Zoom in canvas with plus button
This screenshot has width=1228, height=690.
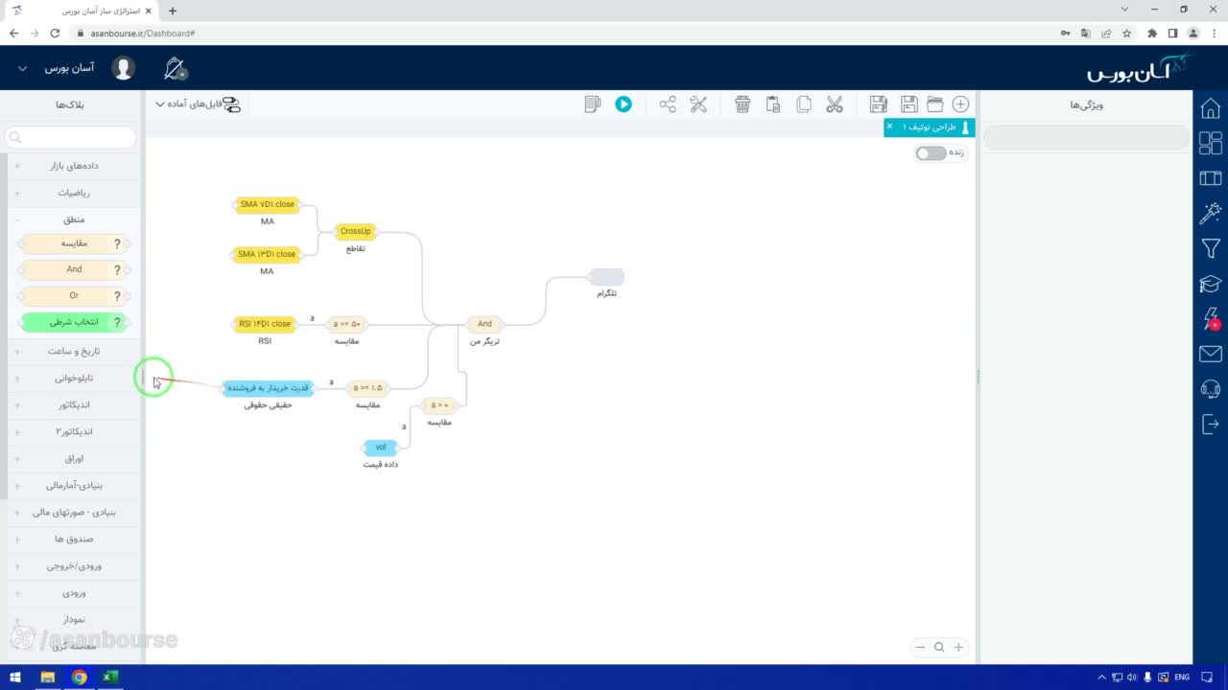click(957, 647)
